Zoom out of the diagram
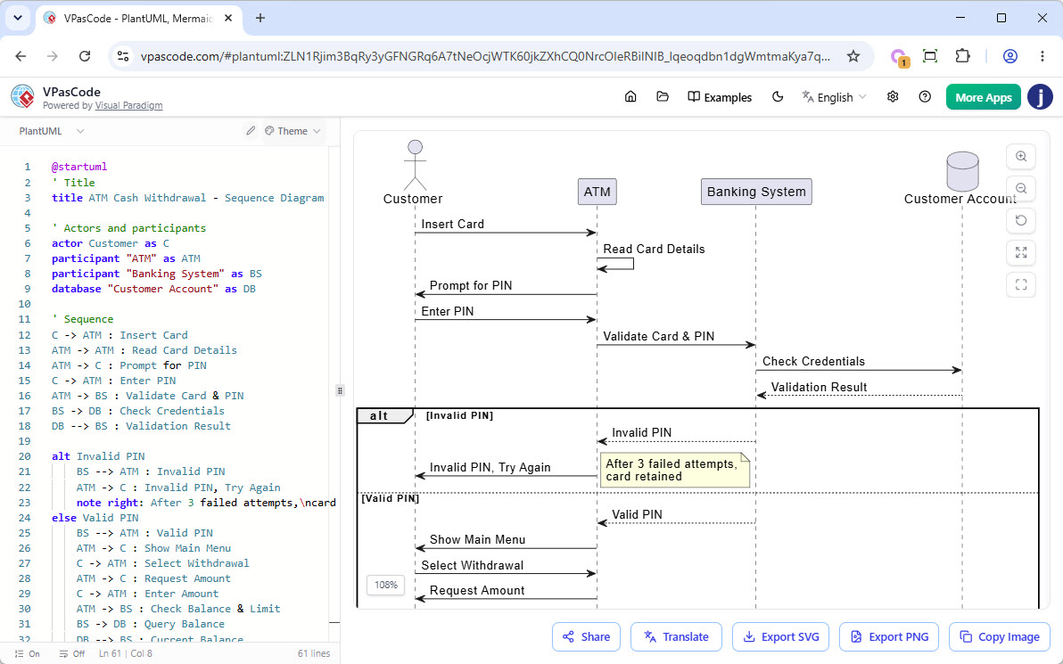This screenshot has height=664, width=1063. [1021, 188]
